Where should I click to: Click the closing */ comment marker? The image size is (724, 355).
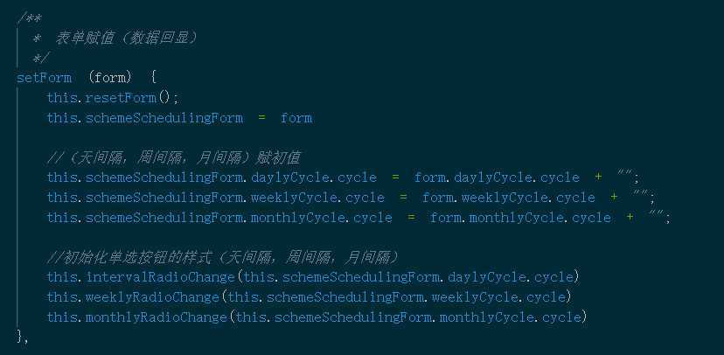(40, 58)
